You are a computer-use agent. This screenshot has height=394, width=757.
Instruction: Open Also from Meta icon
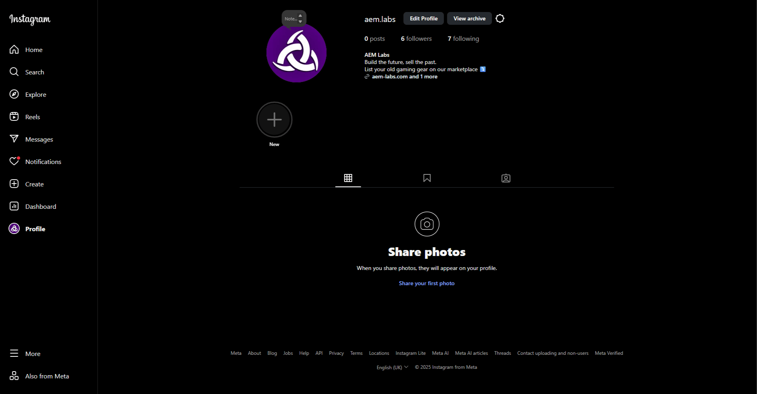(14, 376)
